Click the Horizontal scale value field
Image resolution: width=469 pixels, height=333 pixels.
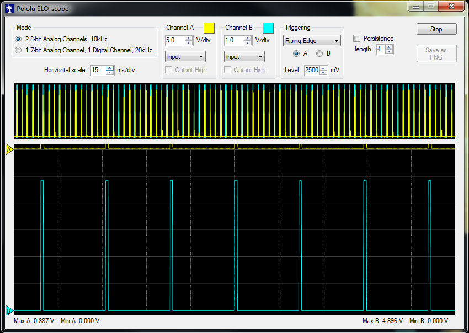(x=98, y=70)
